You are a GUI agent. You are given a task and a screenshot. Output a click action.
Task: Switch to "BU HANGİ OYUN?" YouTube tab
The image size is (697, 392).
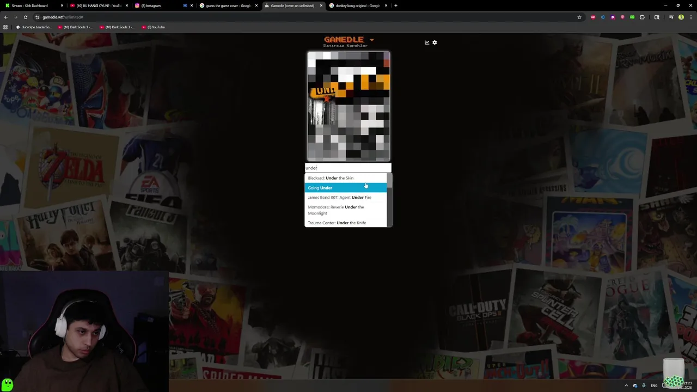tap(98, 5)
